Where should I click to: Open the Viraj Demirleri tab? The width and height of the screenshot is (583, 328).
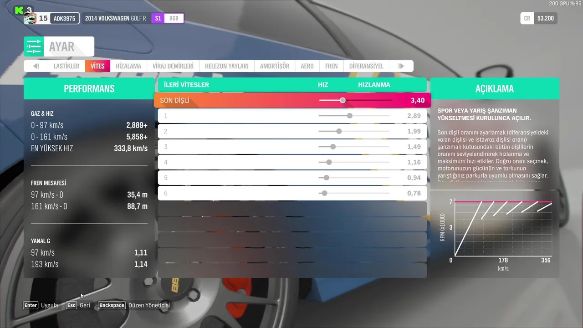[173, 66]
